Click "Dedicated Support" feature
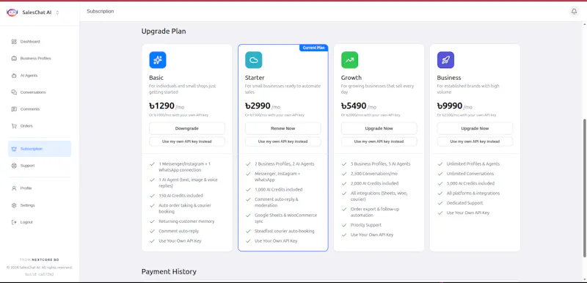Image resolution: width=587 pixels, height=283 pixels. point(464,203)
